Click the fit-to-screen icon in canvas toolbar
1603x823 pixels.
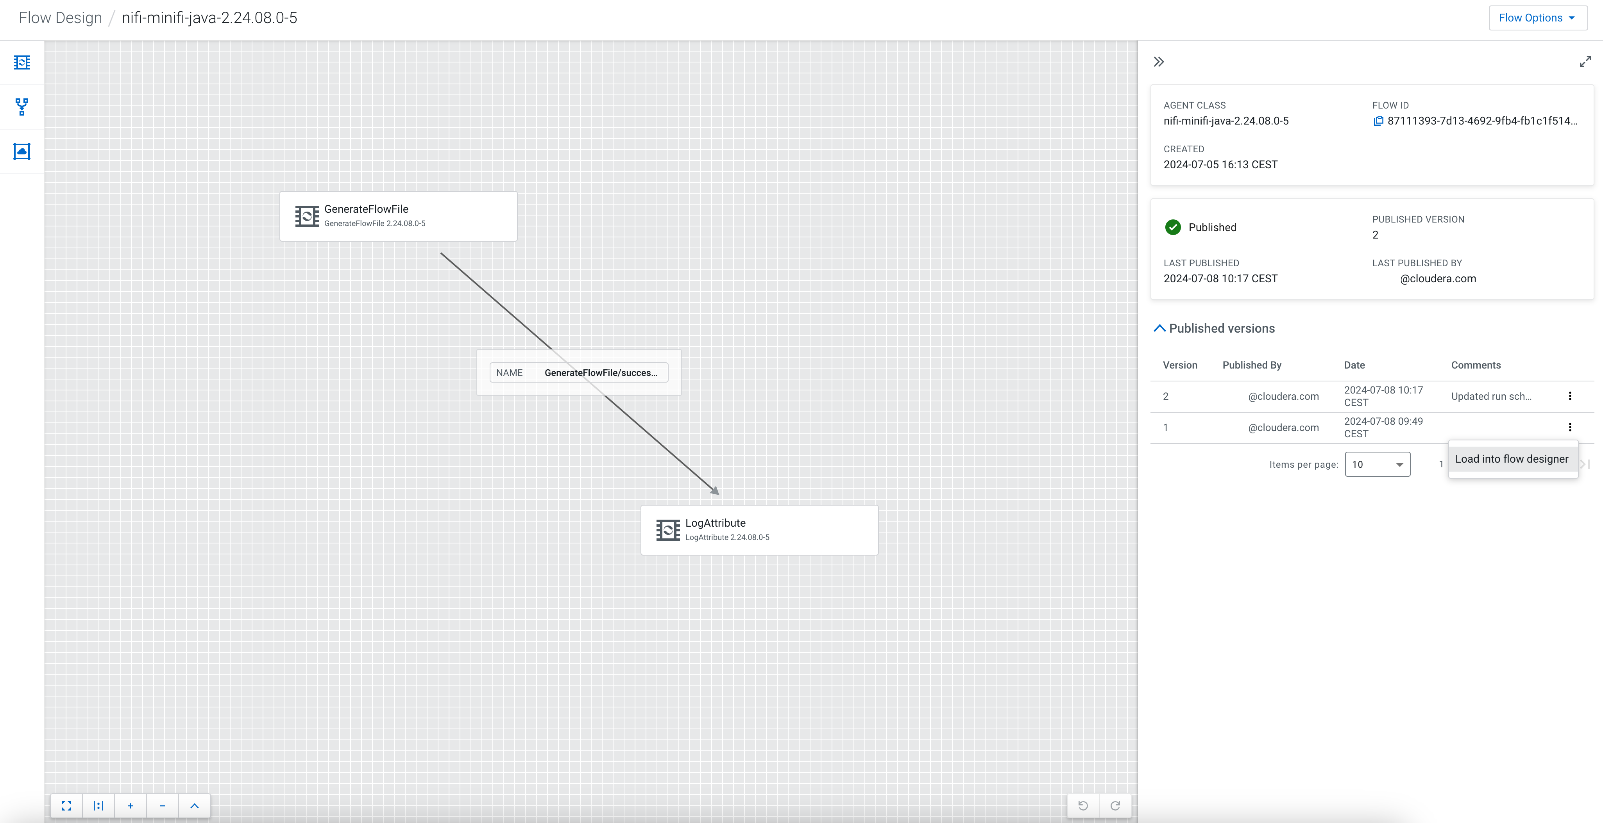(66, 805)
